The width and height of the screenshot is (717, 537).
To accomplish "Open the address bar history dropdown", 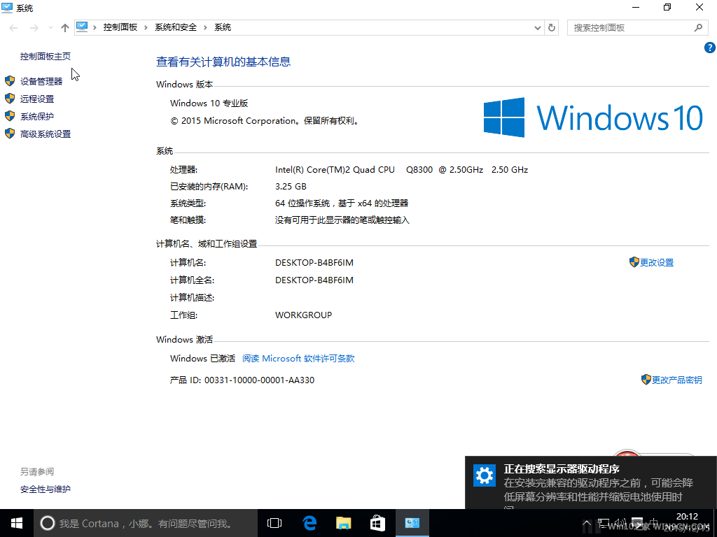I will [537, 27].
